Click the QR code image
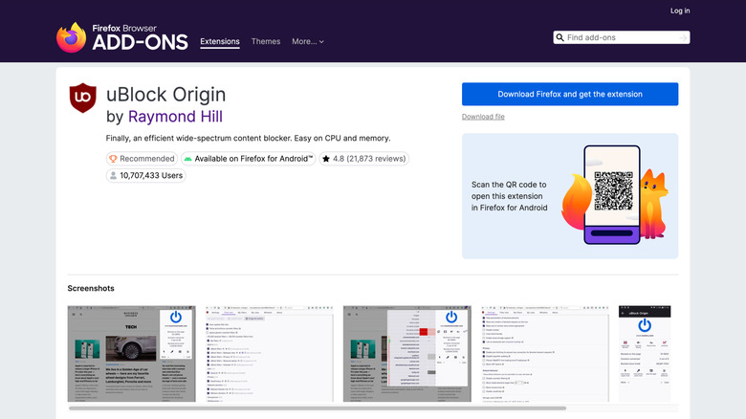746x419 pixels. [613, 191]
